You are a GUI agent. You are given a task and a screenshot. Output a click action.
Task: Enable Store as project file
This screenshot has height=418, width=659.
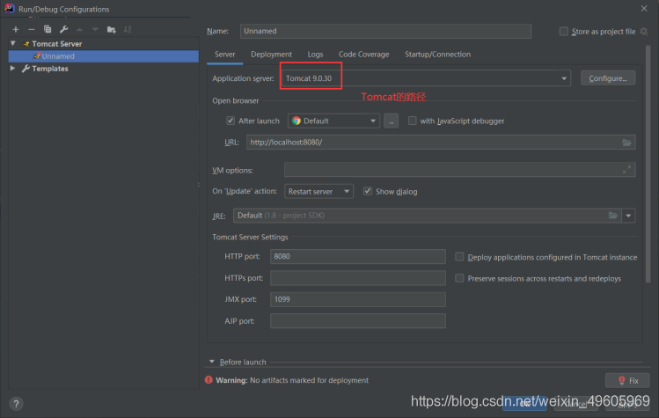point(564,32)
